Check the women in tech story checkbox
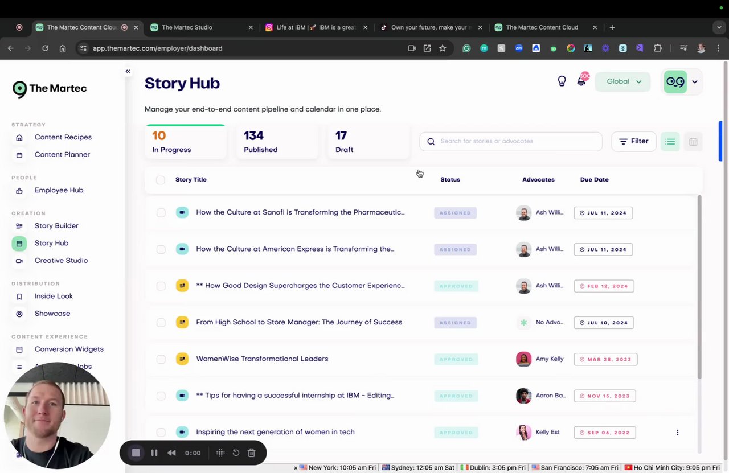This screenshot has width=729, height=473. [161, 432]
